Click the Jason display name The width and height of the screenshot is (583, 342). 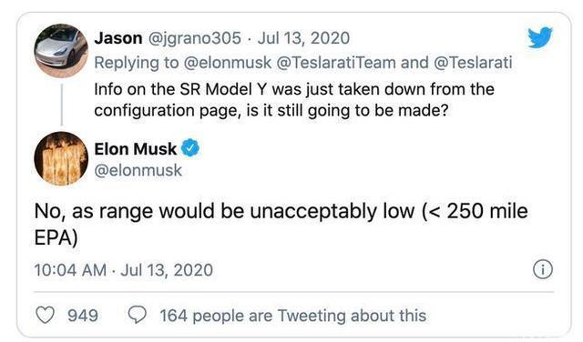[118, 38]
